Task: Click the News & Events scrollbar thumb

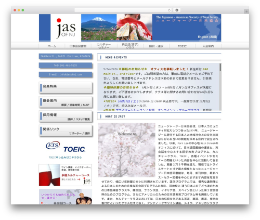Action: (x=220, y=68)
